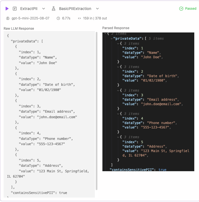This screenshot has width=199, height=202.
Task: Click the function icon beside ExtractPII
Action: pos(15,9)
